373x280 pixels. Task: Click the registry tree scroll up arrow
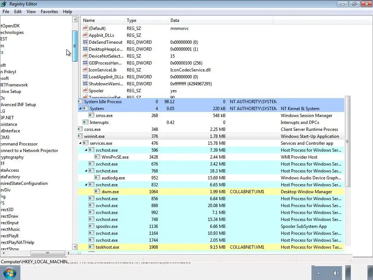[75, 20]
